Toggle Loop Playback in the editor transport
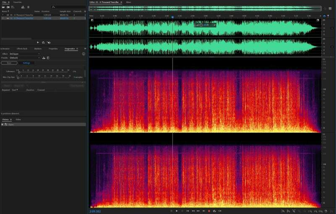 click(x=214, y=211)
